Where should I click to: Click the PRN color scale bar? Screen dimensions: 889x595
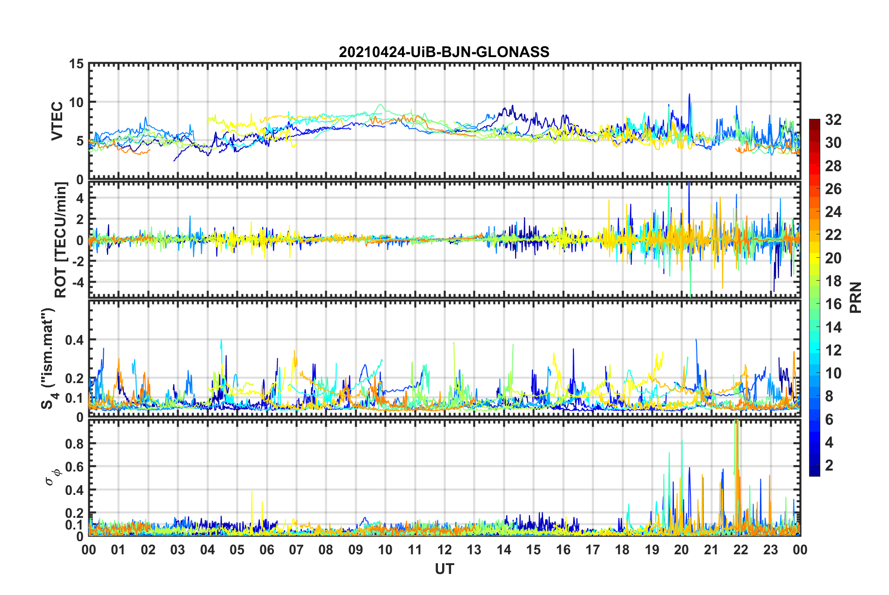click(x=815, y=297)
